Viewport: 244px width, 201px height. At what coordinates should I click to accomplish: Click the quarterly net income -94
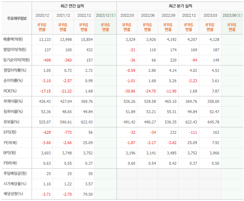(x=194, y=60)
